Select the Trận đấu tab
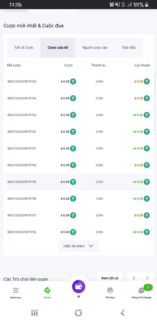The width and height of the screenshot is (157, 322). click(129, 47)
